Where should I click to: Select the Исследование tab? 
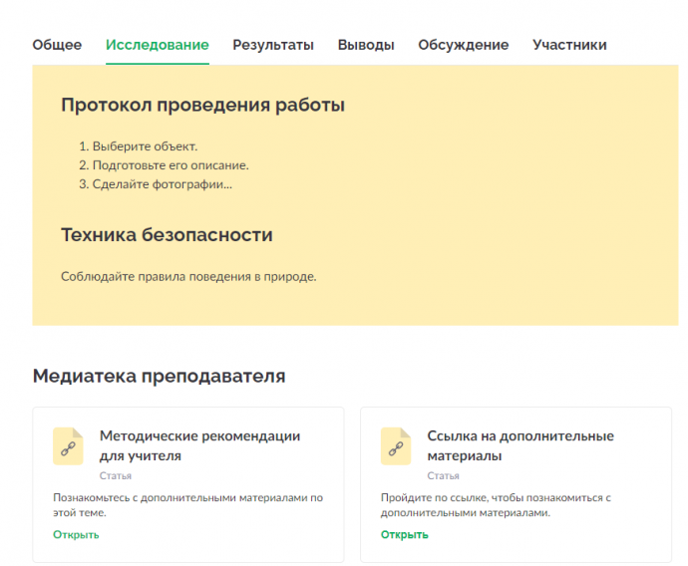158,45
